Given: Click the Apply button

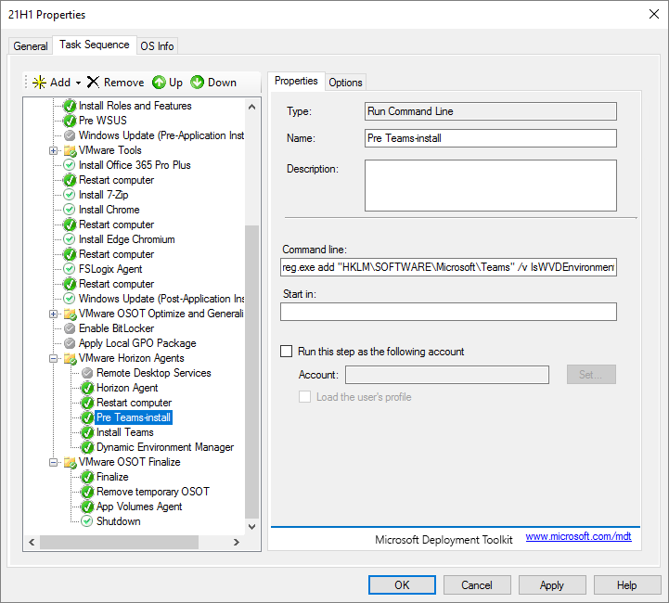Looking at the screenshot, I should point(551,585).
